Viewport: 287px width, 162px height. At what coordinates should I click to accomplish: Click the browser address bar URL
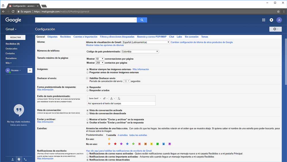(x=61, y=11)
